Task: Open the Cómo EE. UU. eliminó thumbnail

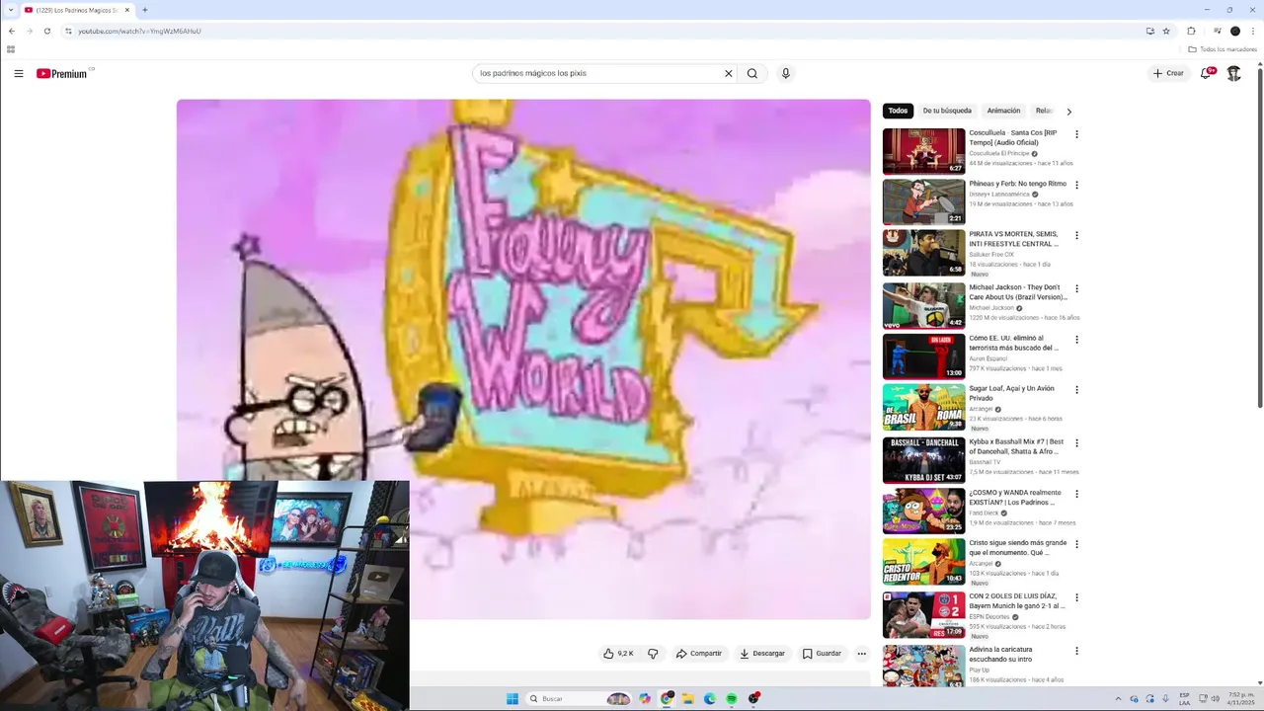Action: click(923, 355)
